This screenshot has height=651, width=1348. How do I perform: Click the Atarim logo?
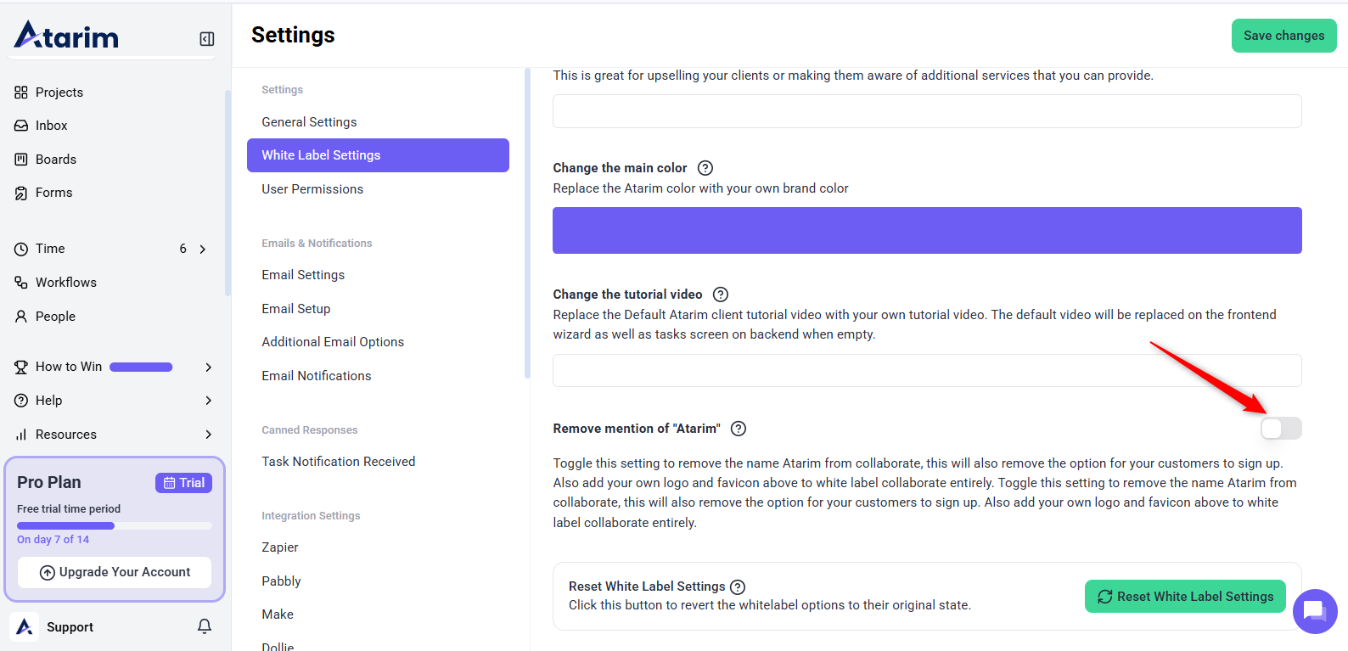[67, 36]
